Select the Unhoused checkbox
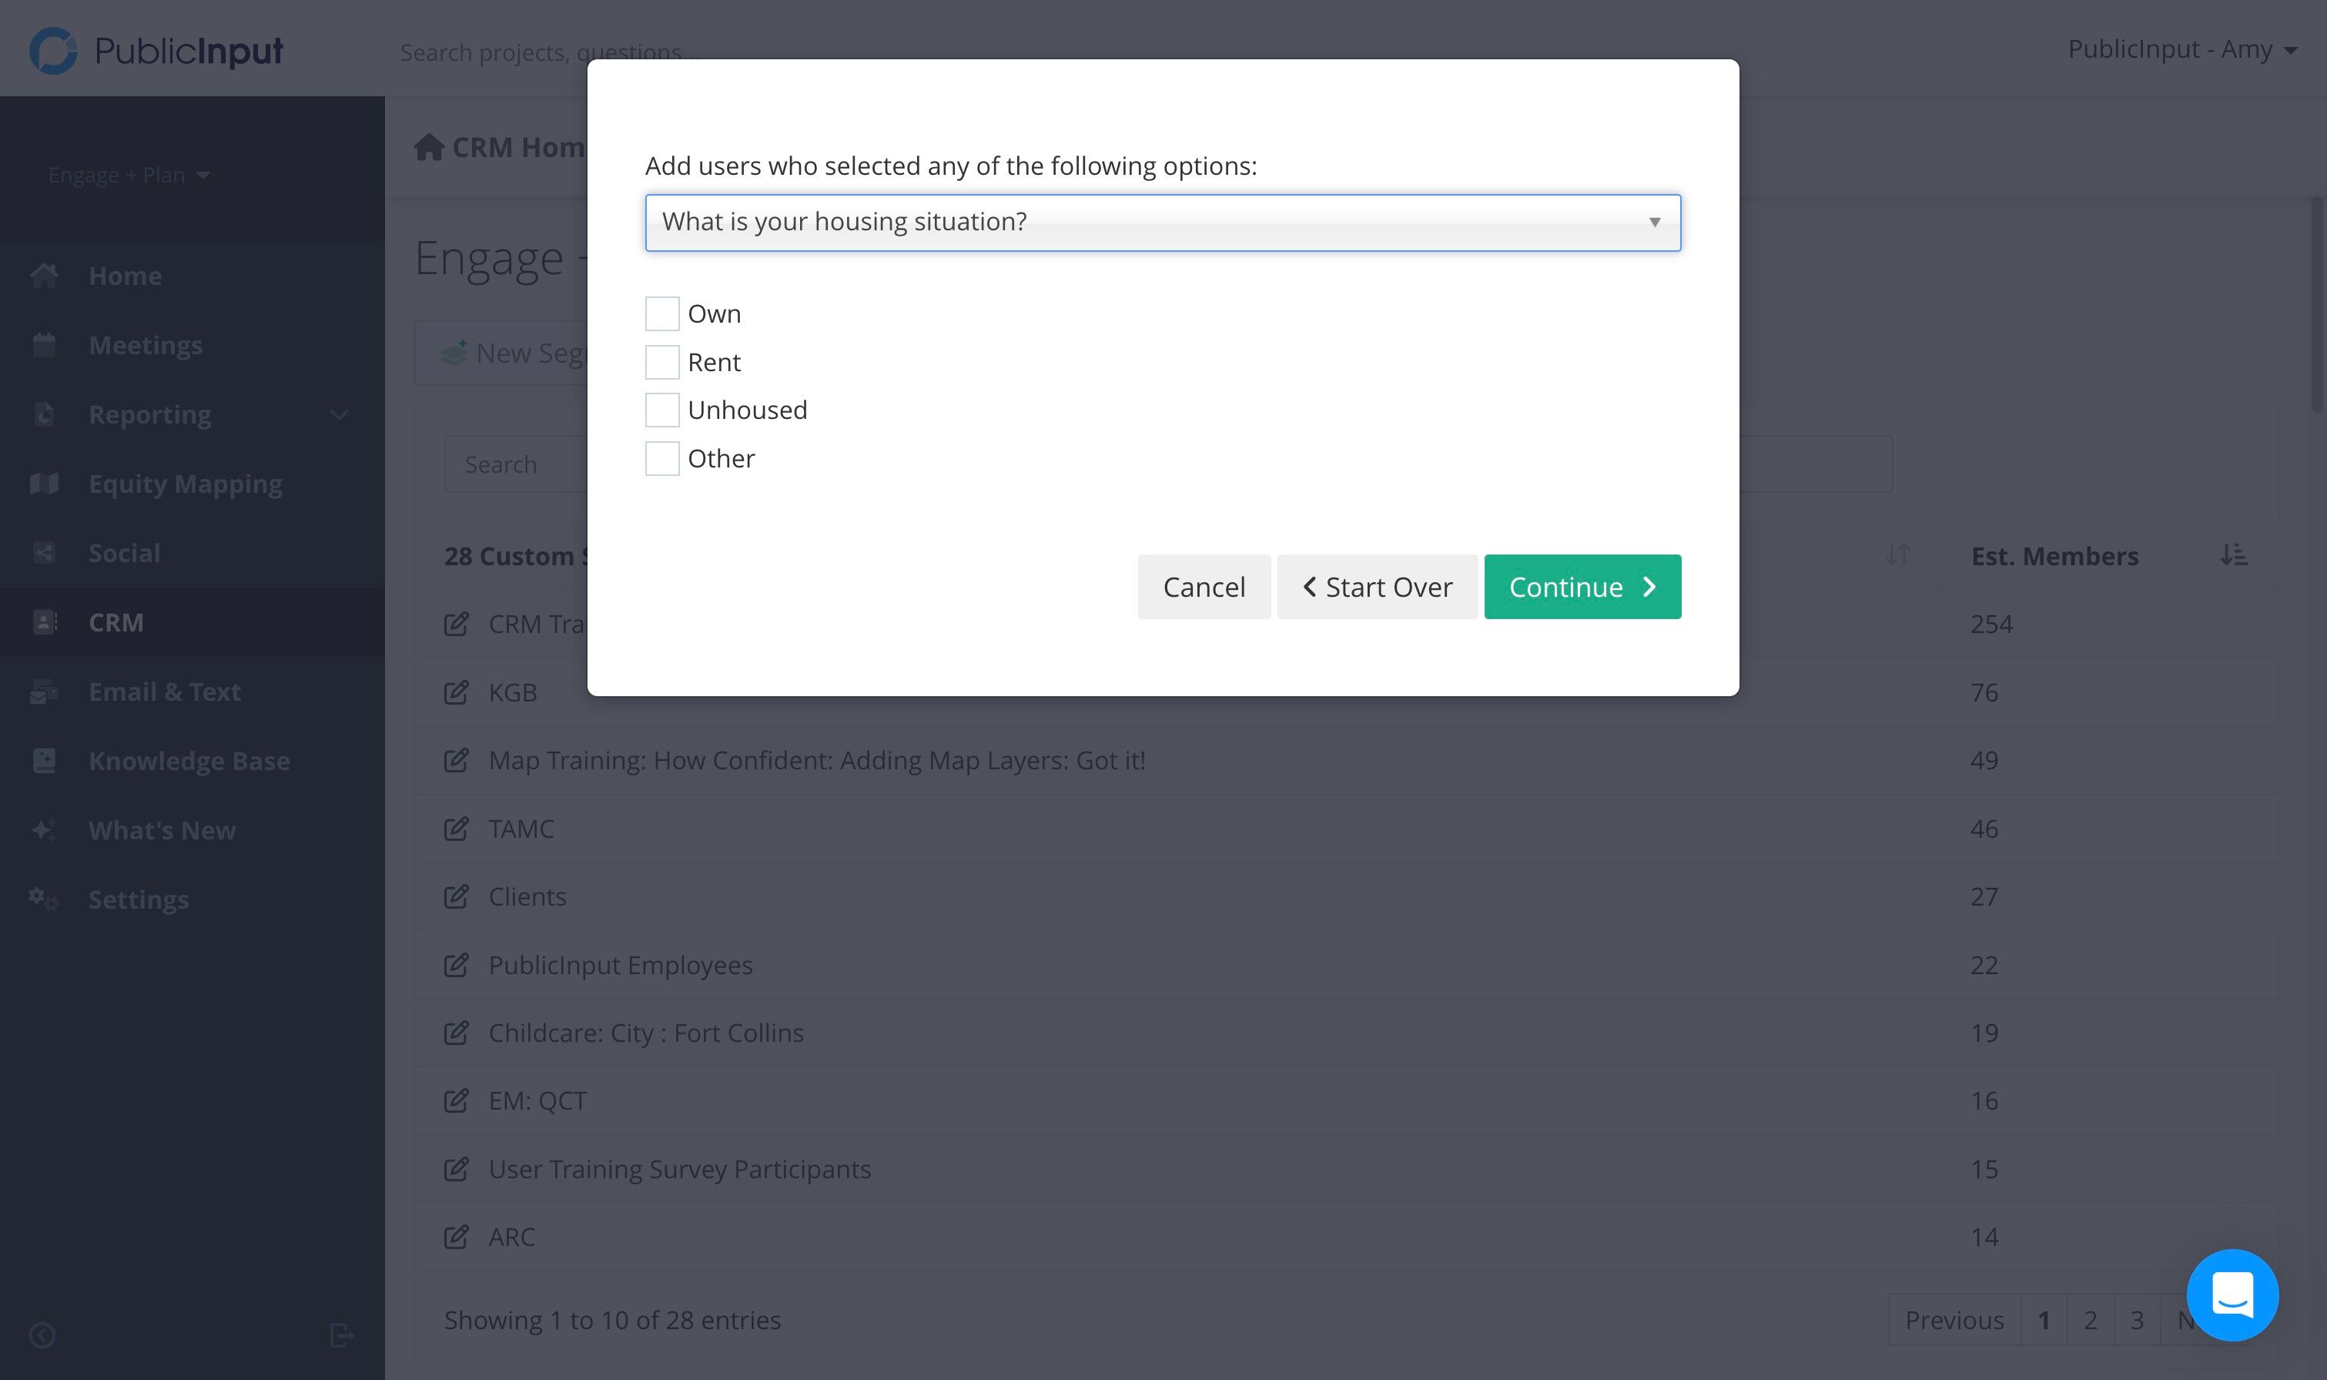This screenshot has width=2327, height=1380. 662,410
